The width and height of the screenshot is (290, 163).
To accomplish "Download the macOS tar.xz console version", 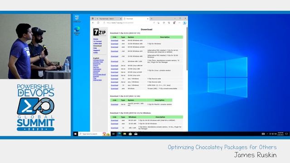I will [x=114, y=105].
